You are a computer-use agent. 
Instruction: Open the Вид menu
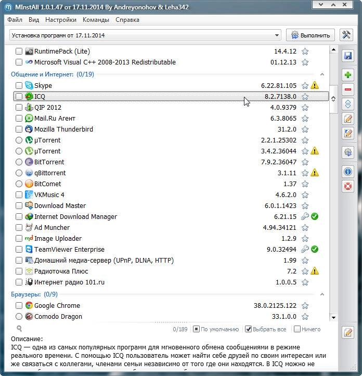point(34,20)
